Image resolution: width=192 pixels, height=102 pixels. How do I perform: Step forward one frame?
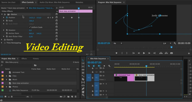click(149, 53)
